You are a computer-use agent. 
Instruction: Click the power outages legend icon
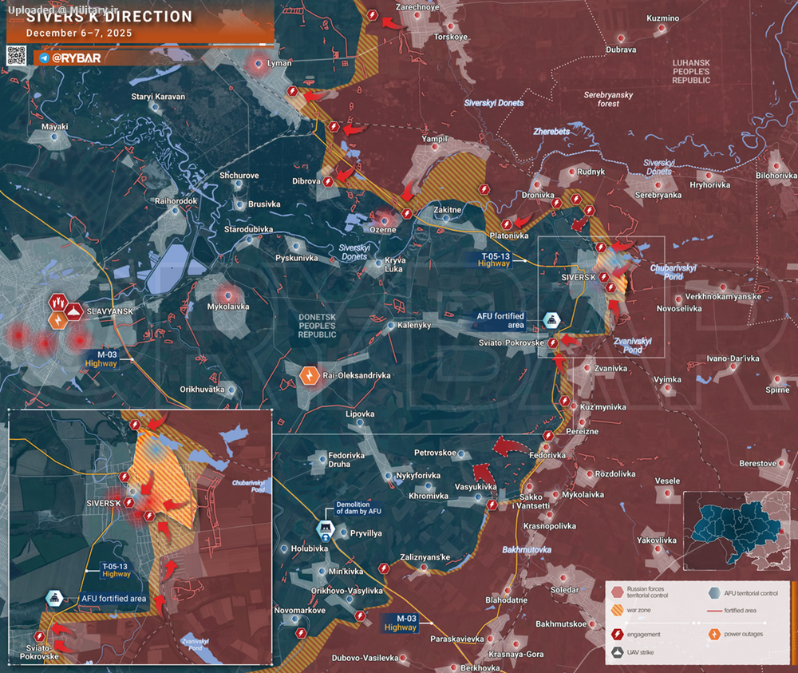click(x=714, y=634)
